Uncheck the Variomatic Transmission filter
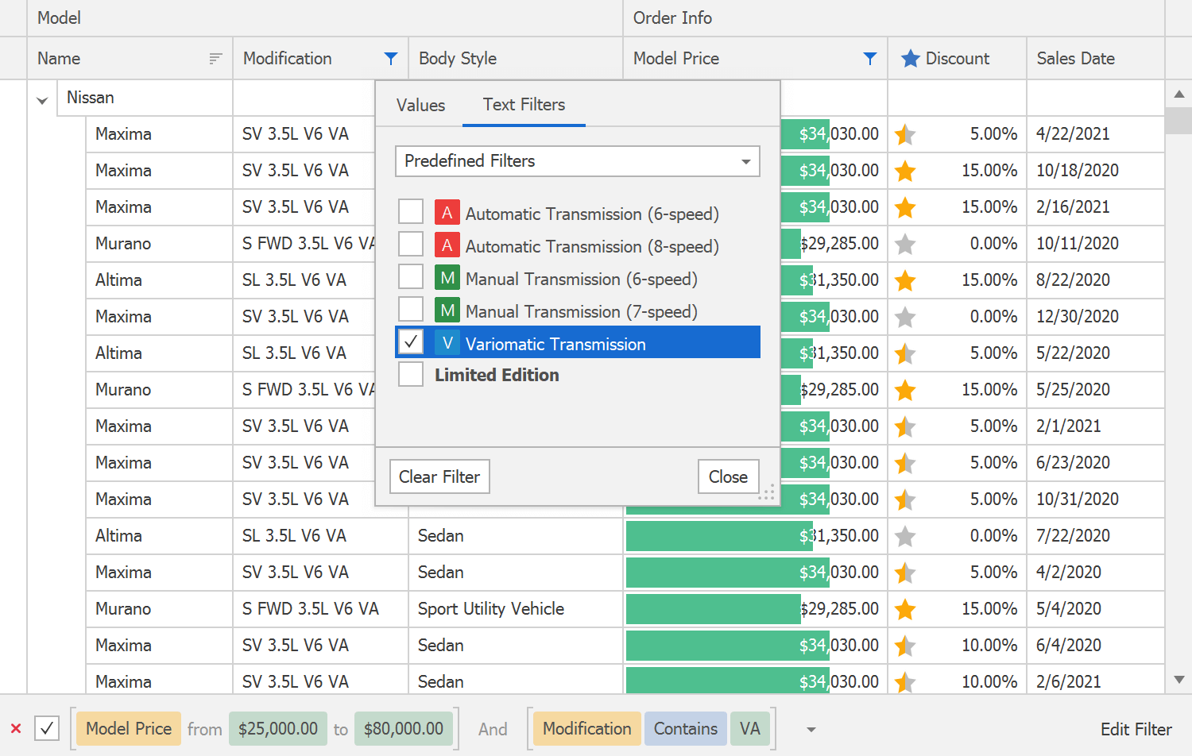The width and height of the screenshot is (1192, 756). [410, 342]
